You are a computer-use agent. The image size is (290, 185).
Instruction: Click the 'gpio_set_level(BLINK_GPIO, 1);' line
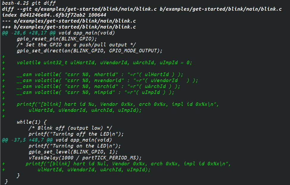tap(73, 152)
